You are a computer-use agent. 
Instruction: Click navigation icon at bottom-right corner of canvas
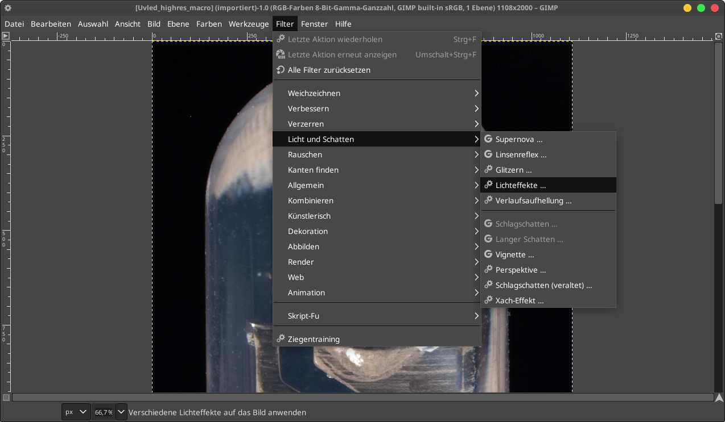coord(719,398)
